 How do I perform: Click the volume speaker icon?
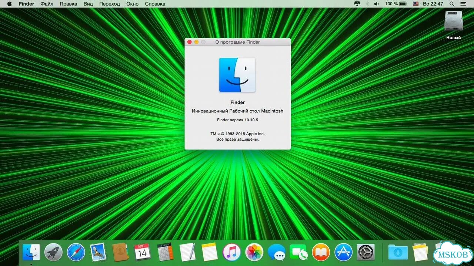377,4
